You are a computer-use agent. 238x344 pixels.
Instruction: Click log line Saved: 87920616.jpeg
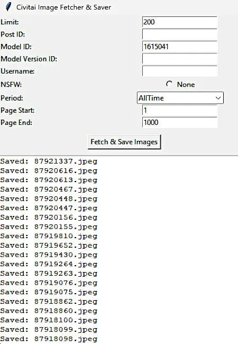(49, 171)
